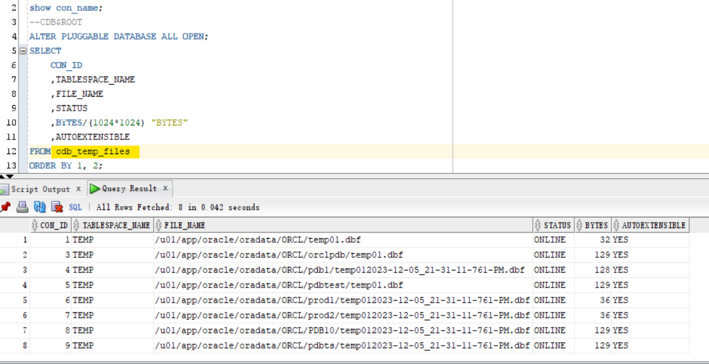709x364 pixels.
Task: Place the cursor on ALTER PLUGGABLE DATABASE ALL OPEN line
Action: (118, 36)
